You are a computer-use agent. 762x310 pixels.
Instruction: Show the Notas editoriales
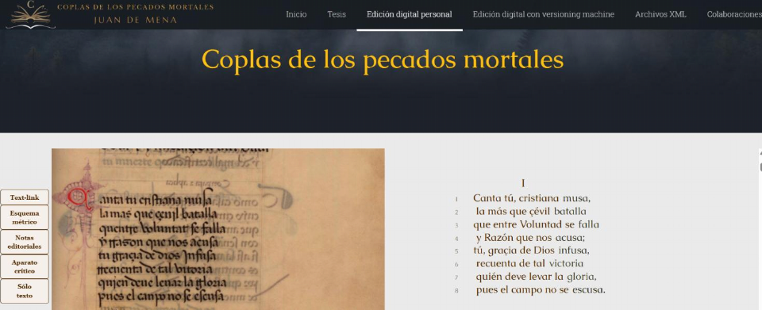coord(25,242)
